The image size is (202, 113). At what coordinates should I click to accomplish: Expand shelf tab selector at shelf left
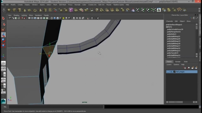(4, 10)
